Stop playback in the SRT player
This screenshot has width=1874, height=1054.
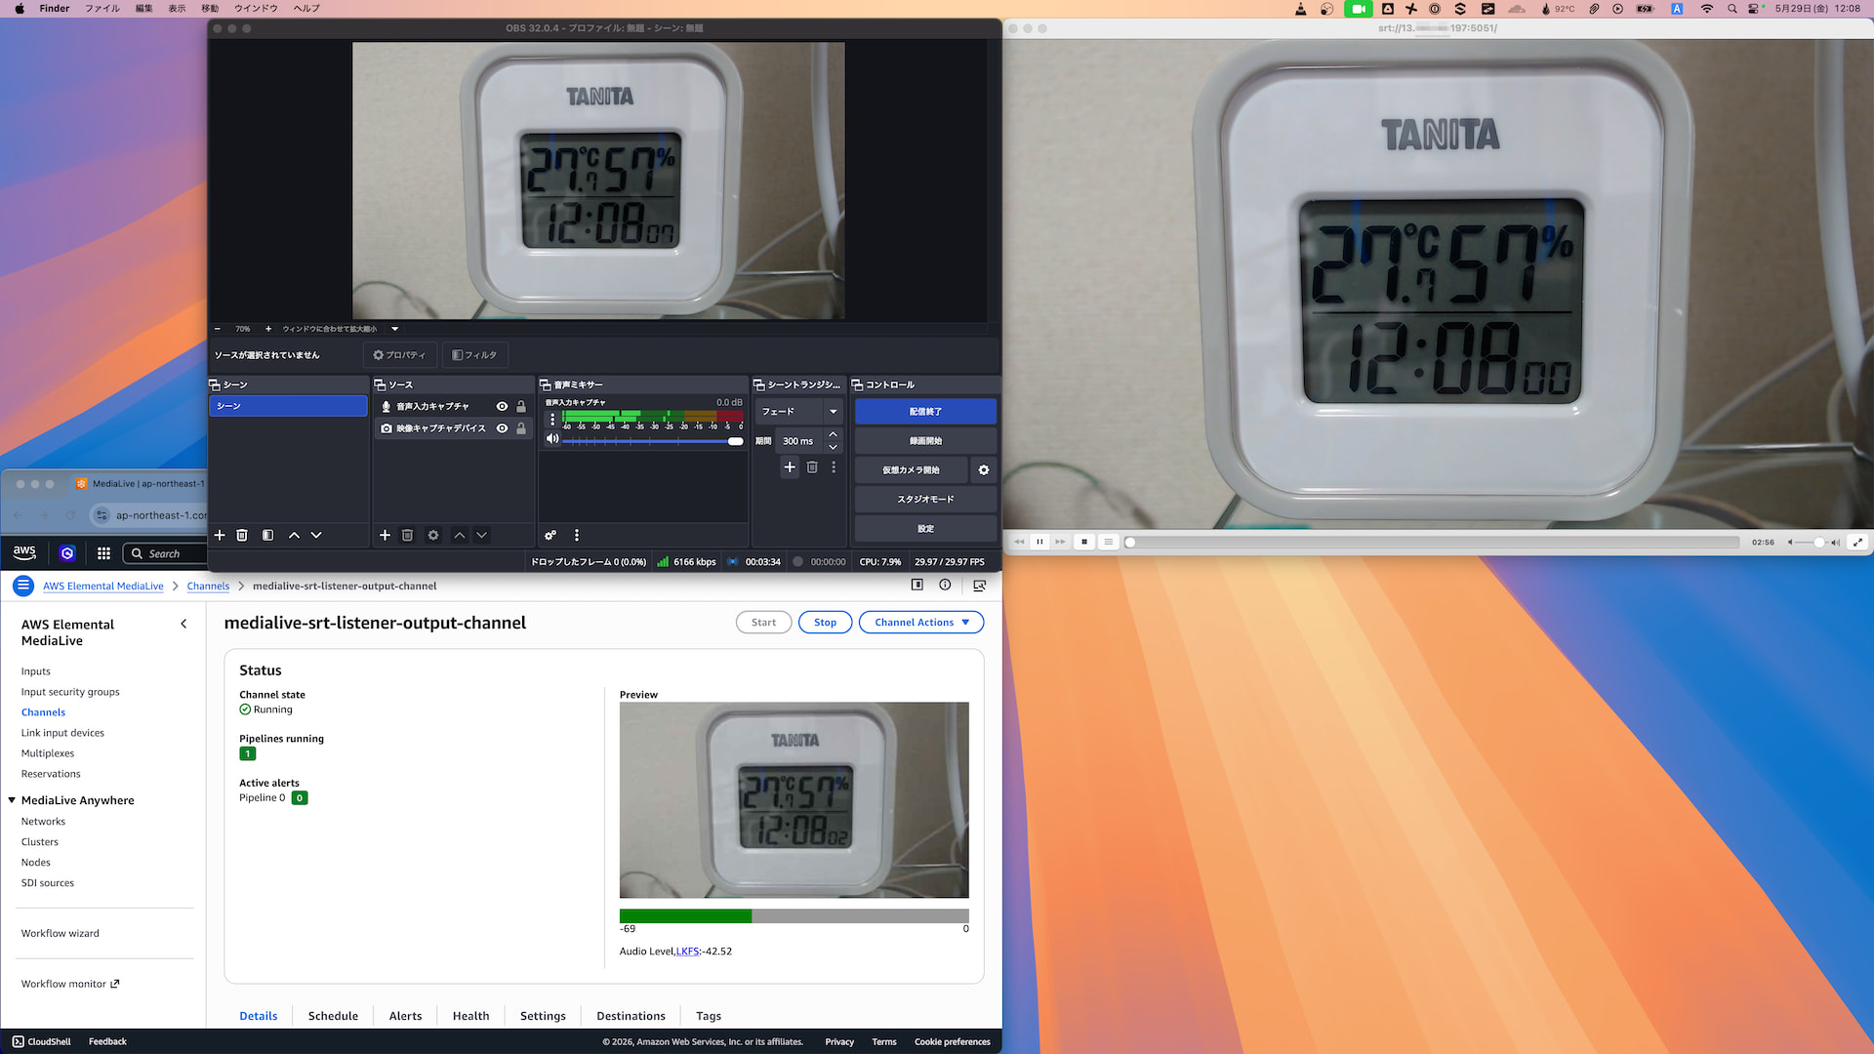click(x=1084, y=542)
